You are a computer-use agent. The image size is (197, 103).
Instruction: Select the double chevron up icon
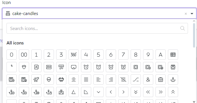click(173, 92)
